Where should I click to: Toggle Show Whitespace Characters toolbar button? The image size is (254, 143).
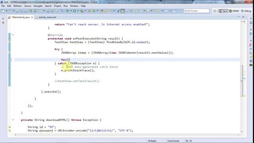click(x=135, y=11)
